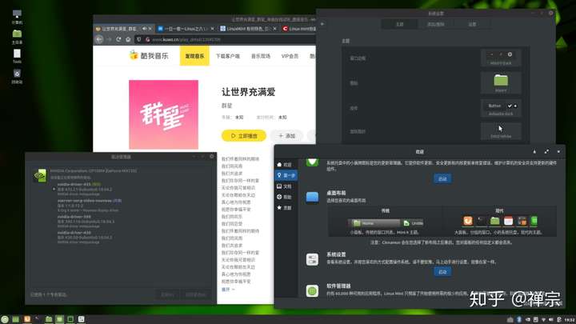This screenshot has width=576, height=324.
Task: Open the Adwaita-dark controls theme chooser
Action: point(501,108)
